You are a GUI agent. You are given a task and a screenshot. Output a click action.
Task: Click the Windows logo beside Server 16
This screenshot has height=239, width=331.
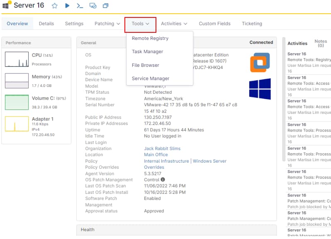click(x=6, y=6)
